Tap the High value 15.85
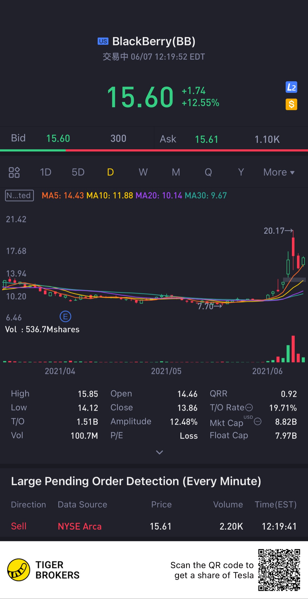Image resolution: width=308 pixels, height=599 pixels. [88, 394]
